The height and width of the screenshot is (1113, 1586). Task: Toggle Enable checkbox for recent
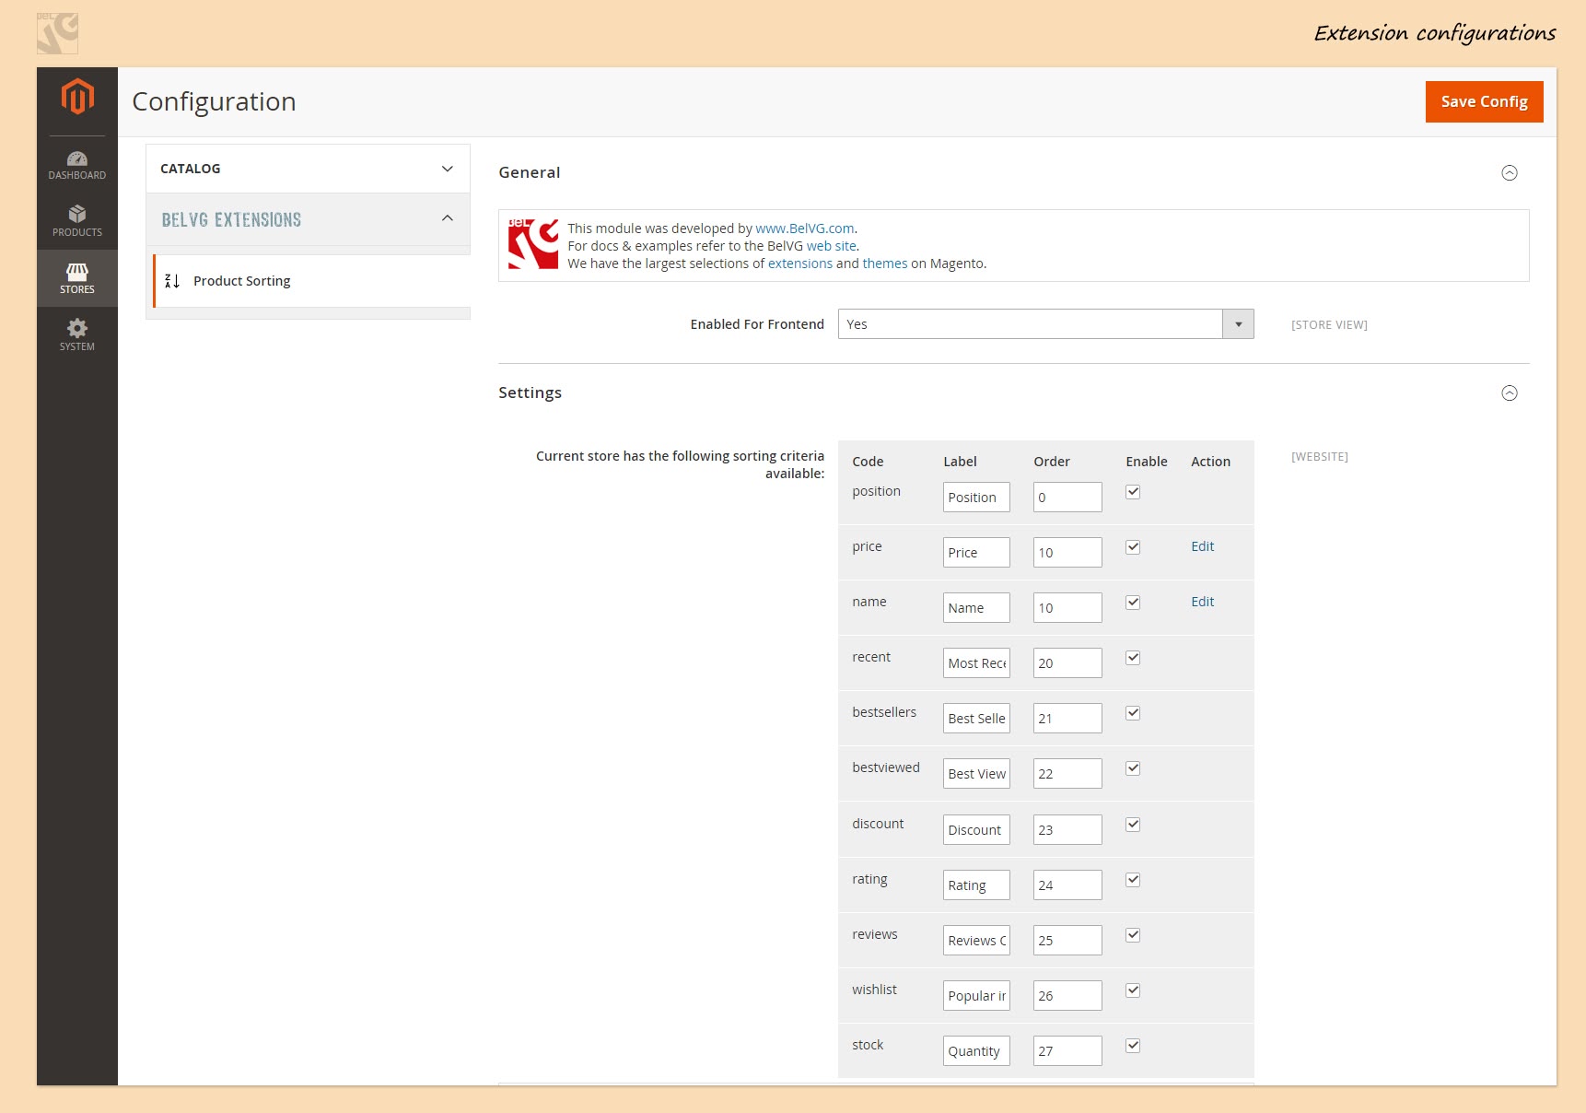(1133, 658)
